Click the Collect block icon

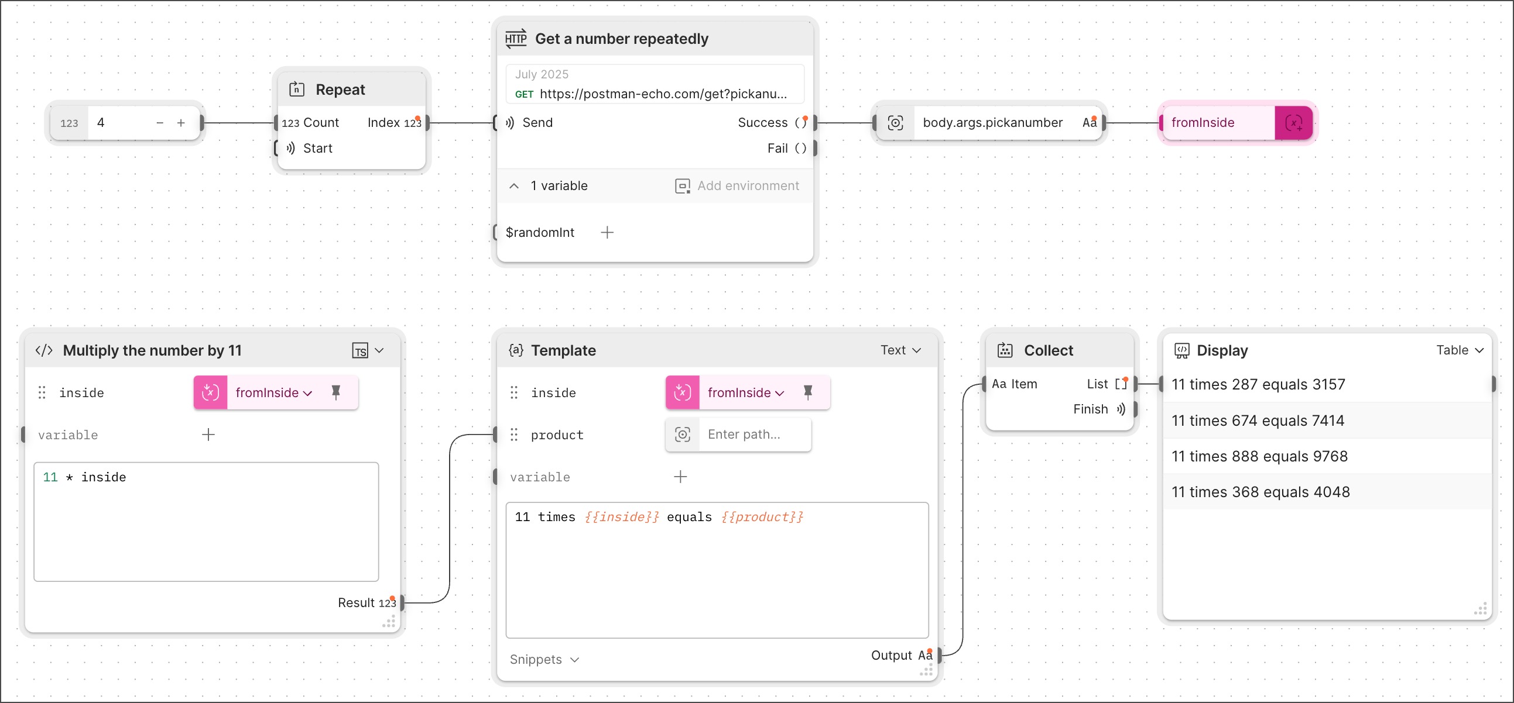coord(1005,350)
